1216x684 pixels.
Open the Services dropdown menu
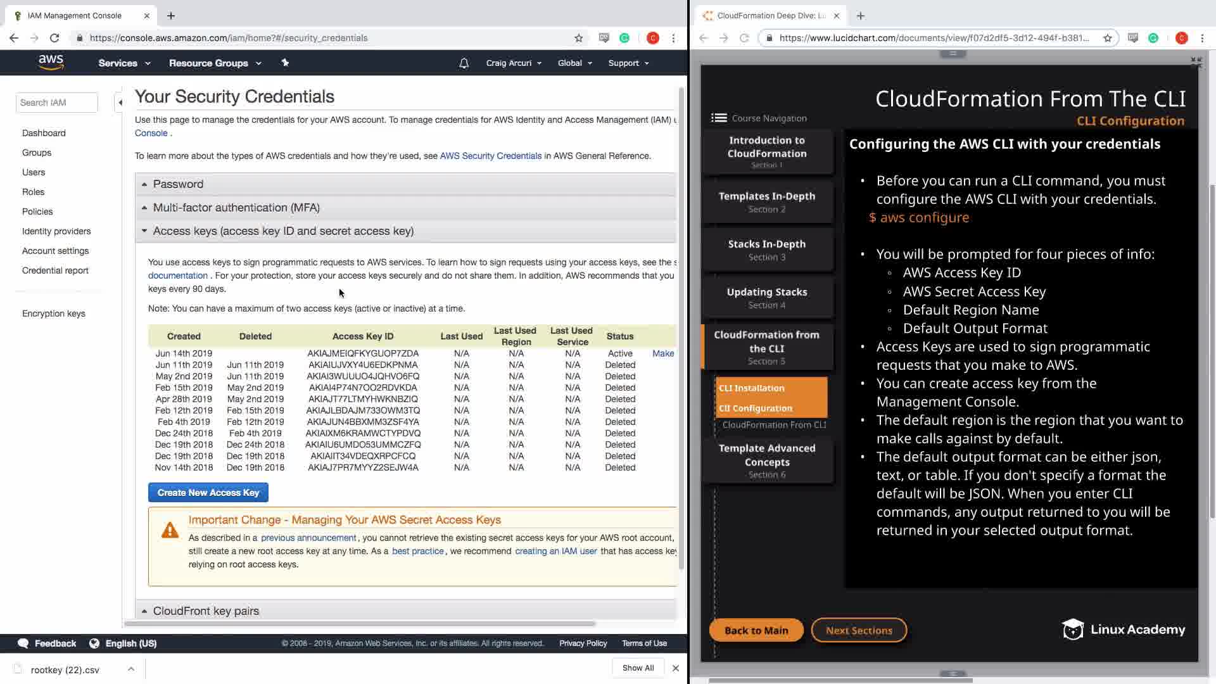(x=124, y=63)
